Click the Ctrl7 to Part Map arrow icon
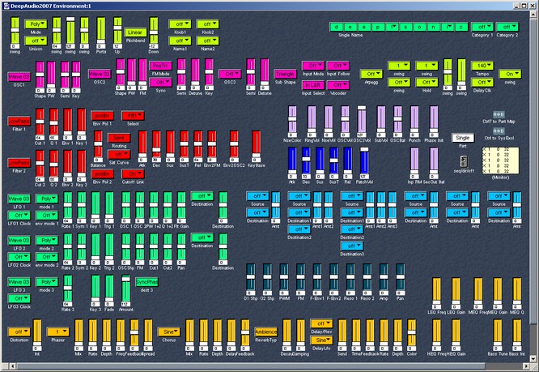The image size is (539, 372). 499,114
